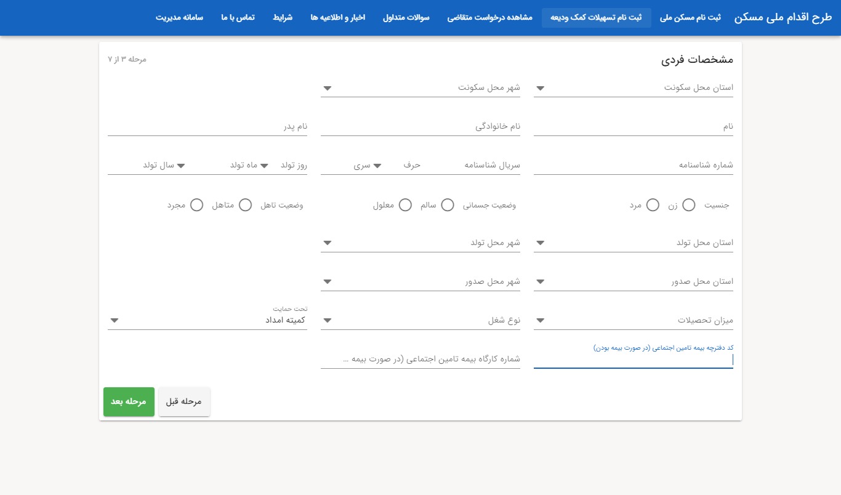Click the مرحله قبل button
The width and height of the screenshot is (841, 495).
(184, 401)
